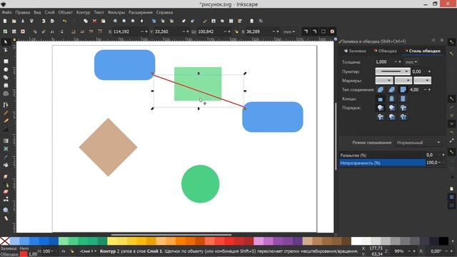Screen dimensions: 457x257
Task: Select the Calligraphy tool
Action: (x=6, y=121)
